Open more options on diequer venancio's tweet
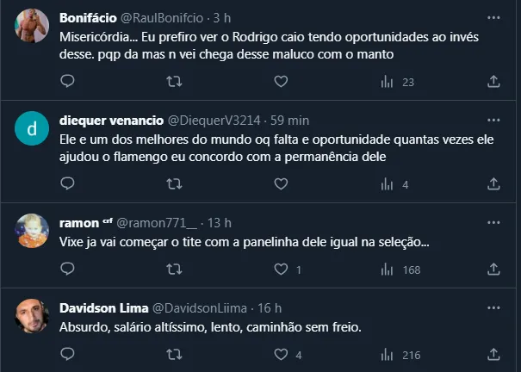Viewport: 521px width, 372px height. [493, 120]
